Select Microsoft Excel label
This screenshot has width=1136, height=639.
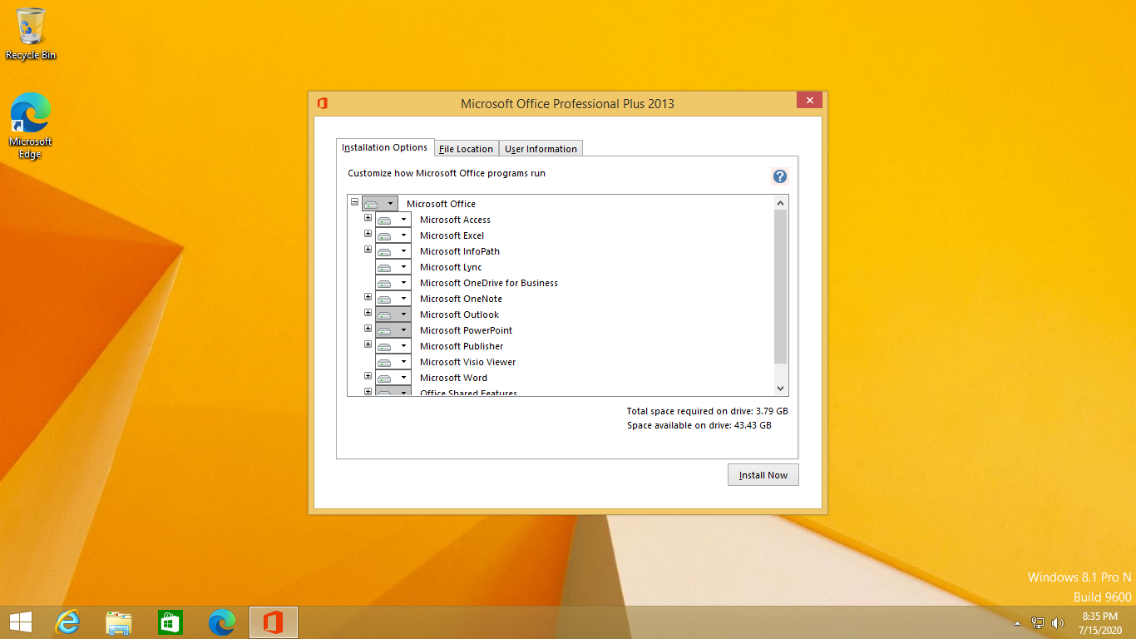[452, 235]
